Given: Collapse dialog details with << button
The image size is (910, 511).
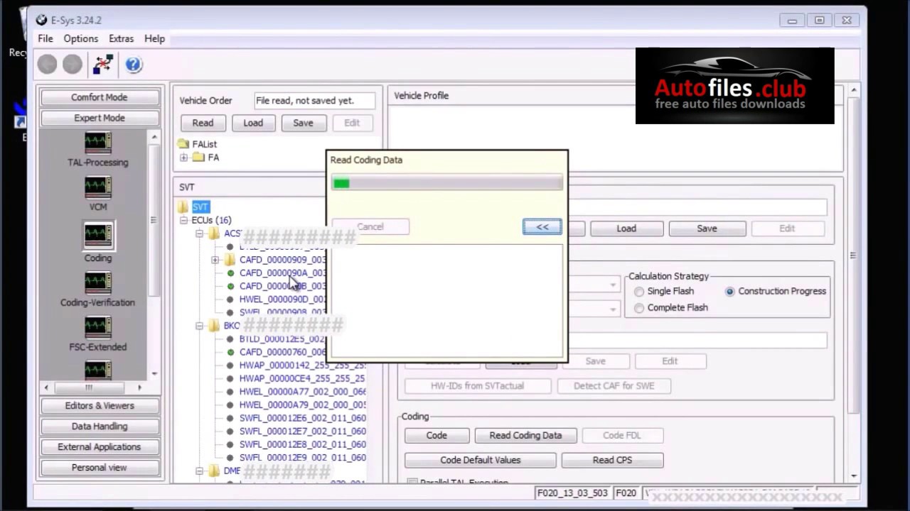Looking at the screenshot, I should pyautogui.click(x=542, y=226).
